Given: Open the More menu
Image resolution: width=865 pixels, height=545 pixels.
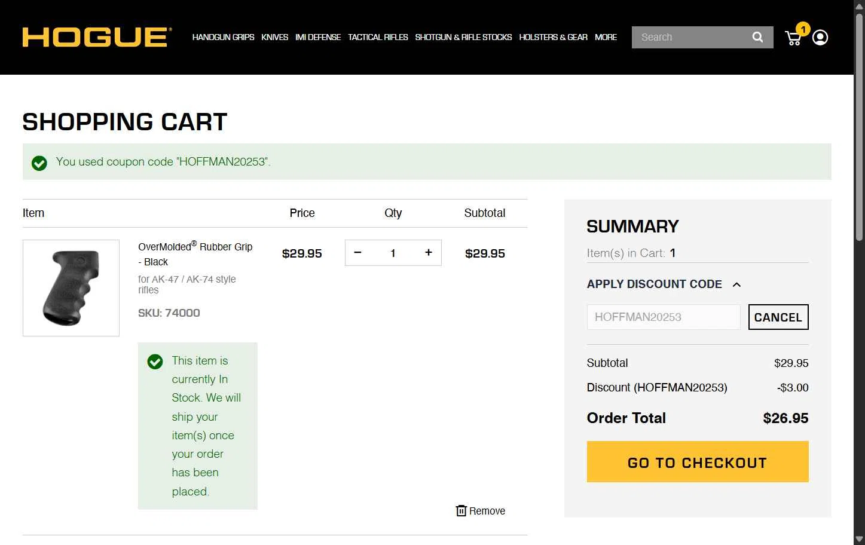Looking at the screenshot, I should 606,37.
